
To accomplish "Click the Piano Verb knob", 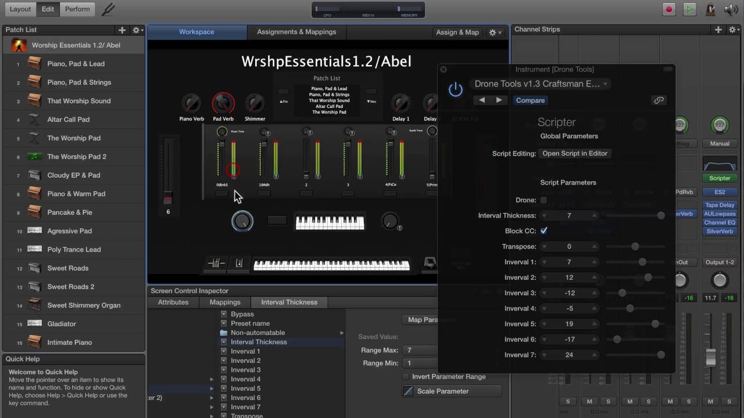I will tap(191, 104).
